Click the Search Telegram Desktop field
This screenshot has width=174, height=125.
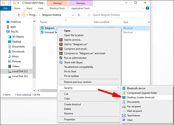[116, 15]
